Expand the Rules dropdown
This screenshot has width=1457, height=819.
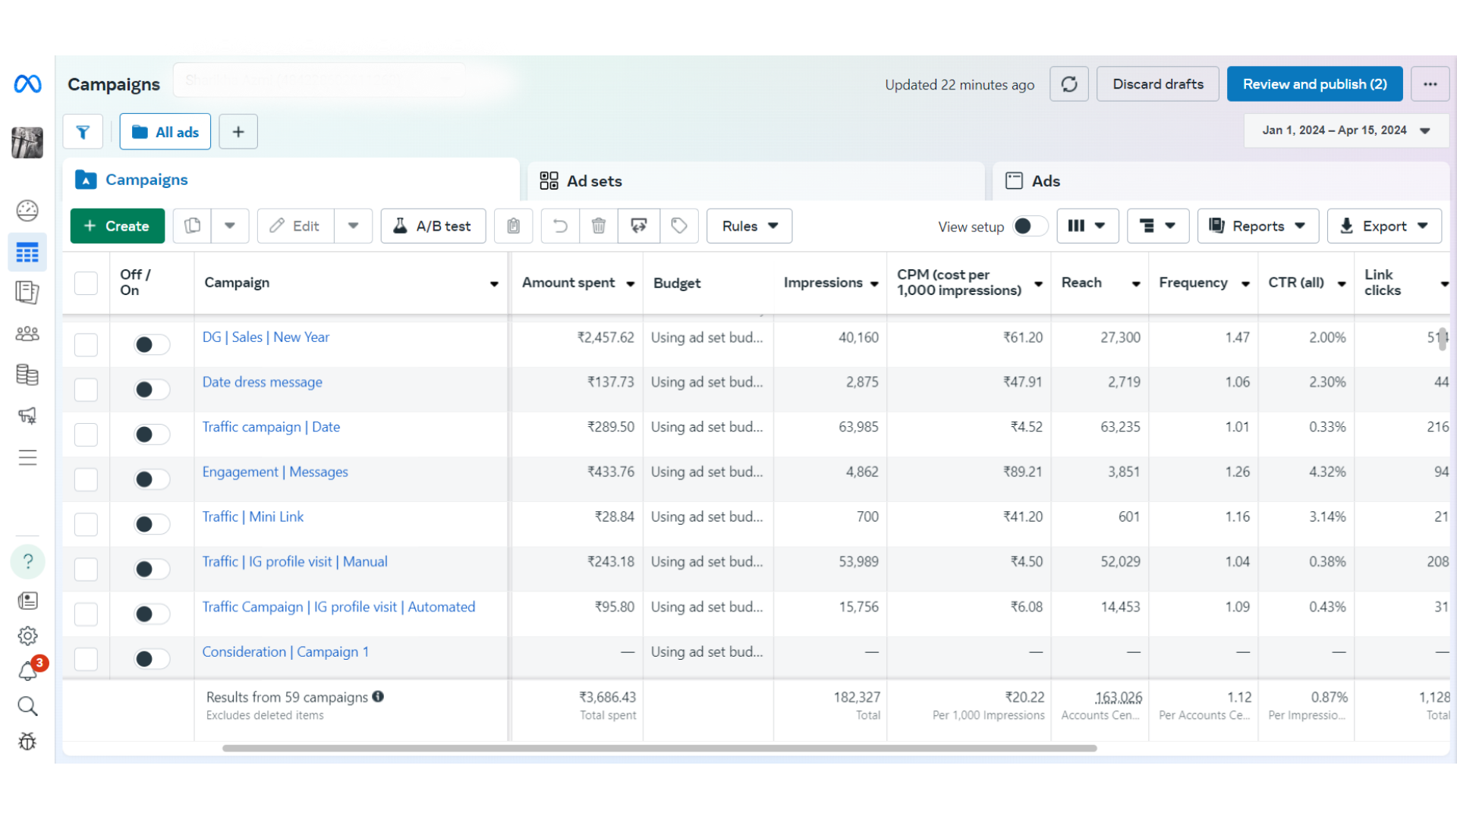click(x=749, y=226)
